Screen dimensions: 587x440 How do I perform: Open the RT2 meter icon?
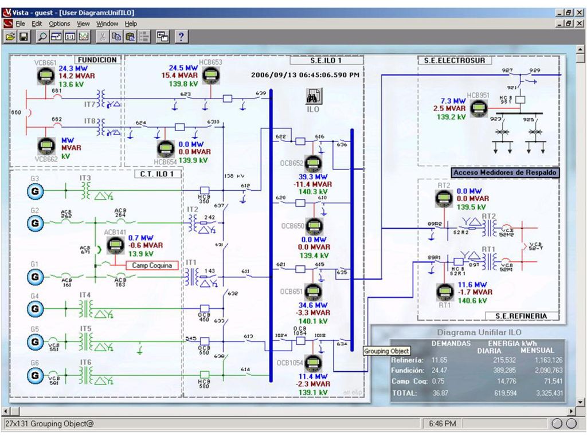[x=444, y=198]
